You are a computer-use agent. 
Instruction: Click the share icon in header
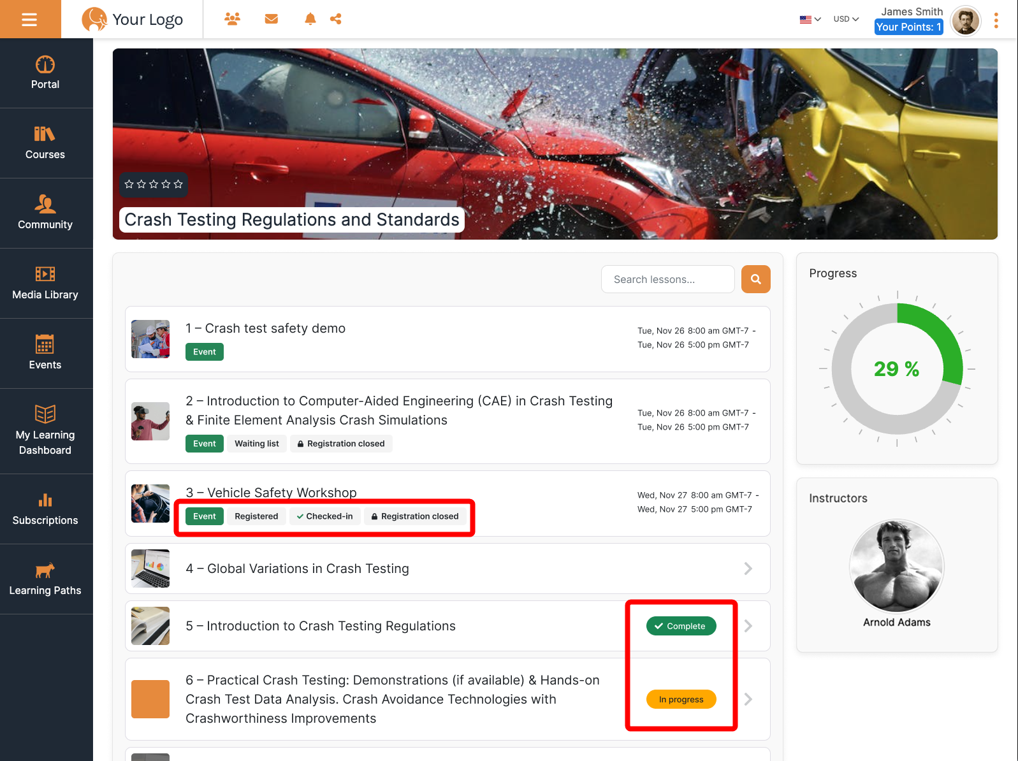click(x=336, y=19)
